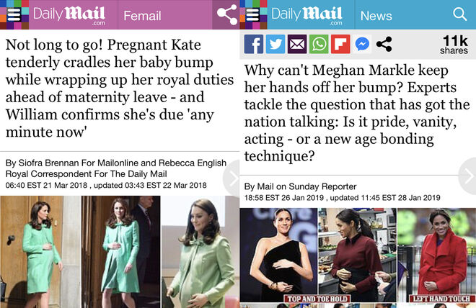Share the article via email icon

pyautogui.click(x=297, y=45)
